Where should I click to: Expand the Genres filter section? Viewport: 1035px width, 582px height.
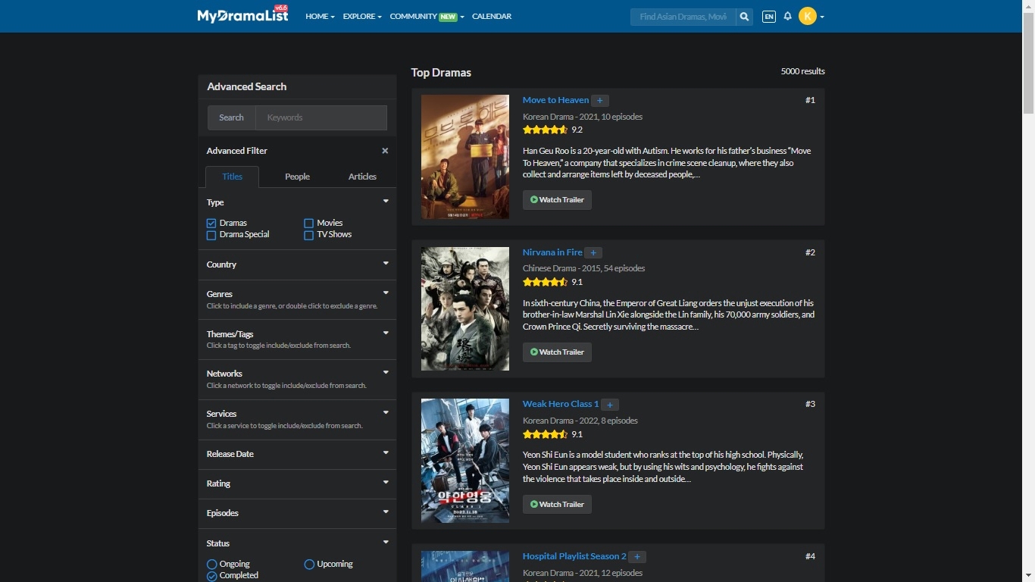coord(296,294)
